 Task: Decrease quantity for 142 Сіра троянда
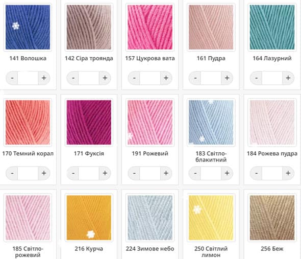(x=73, y=78)
